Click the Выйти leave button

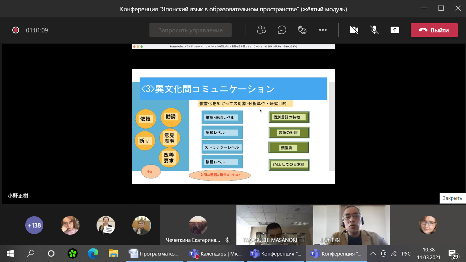click(x=434, y=30)
